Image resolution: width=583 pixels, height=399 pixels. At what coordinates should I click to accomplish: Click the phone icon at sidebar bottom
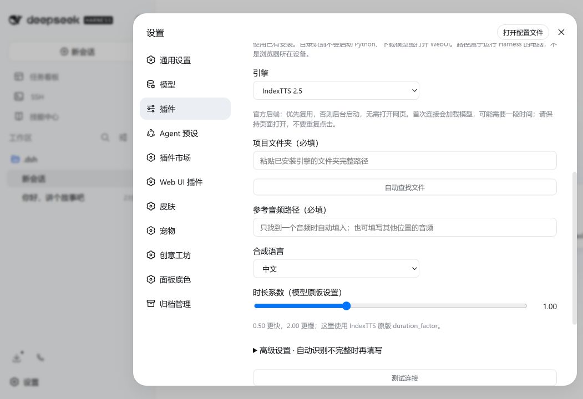40,358
